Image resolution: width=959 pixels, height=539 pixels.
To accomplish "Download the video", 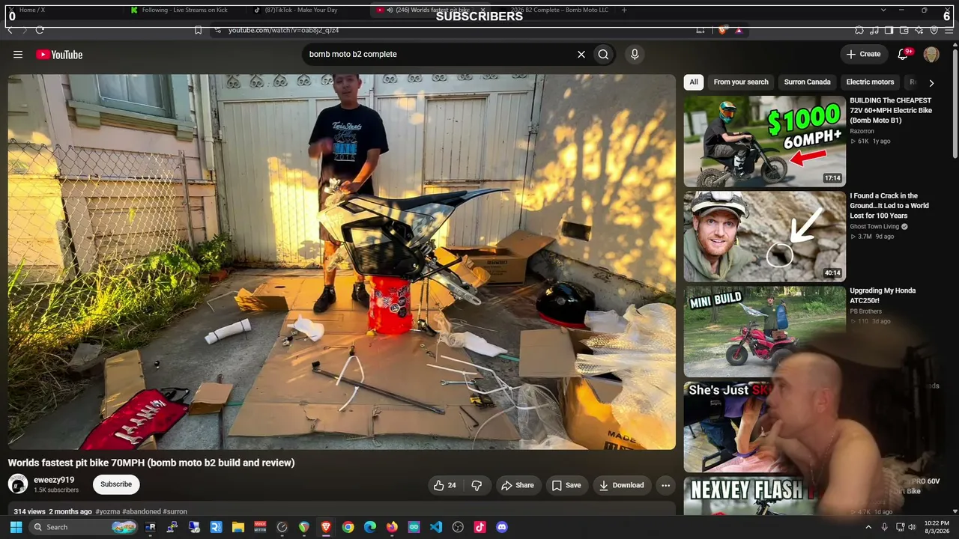I will pyautogui.click(x=621, y=485).
